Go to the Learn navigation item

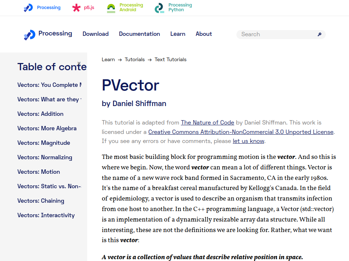click(178, 34)
